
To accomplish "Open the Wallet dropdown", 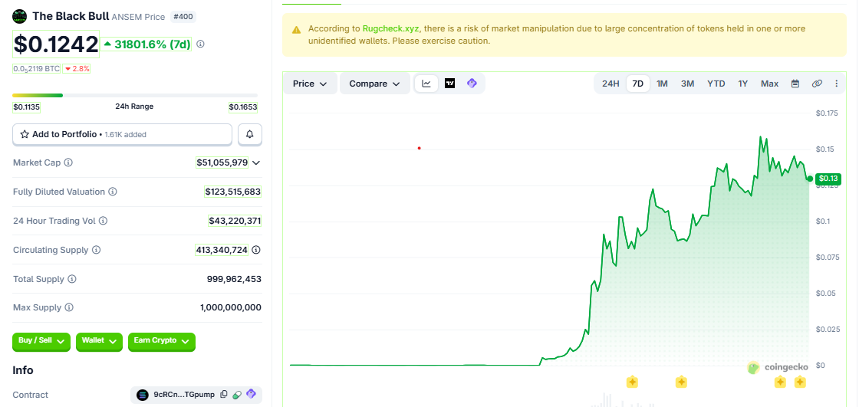I will coord(99,341).
